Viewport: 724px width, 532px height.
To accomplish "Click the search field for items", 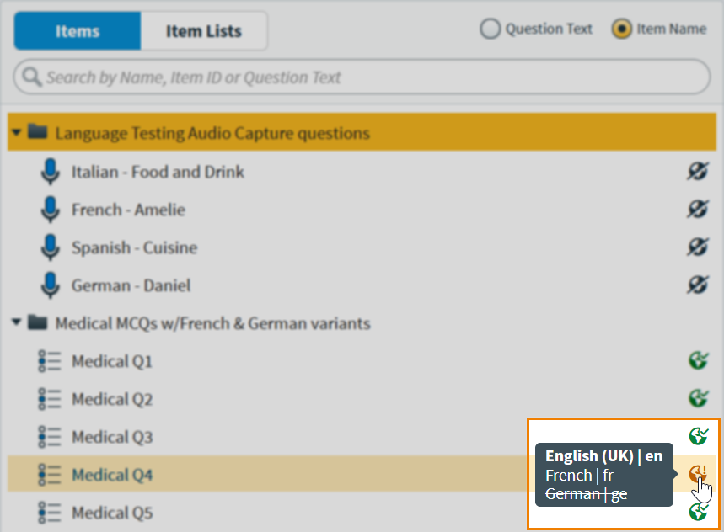I will [x=362, y=77].
